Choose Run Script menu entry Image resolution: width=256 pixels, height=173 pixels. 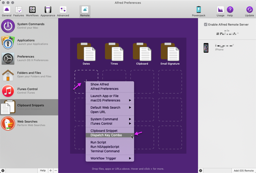(x=110, y=142)
